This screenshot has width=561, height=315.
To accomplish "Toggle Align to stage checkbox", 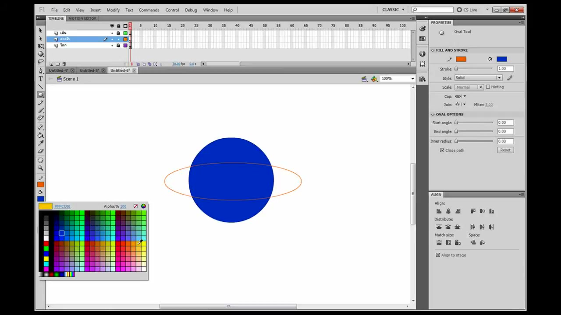I will point(438,255).
